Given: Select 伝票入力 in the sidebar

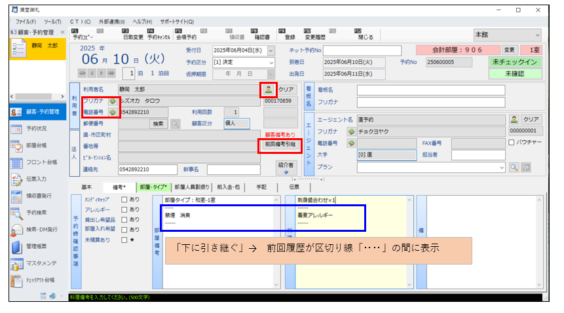Looking at the screenshot, I should 35,179.
